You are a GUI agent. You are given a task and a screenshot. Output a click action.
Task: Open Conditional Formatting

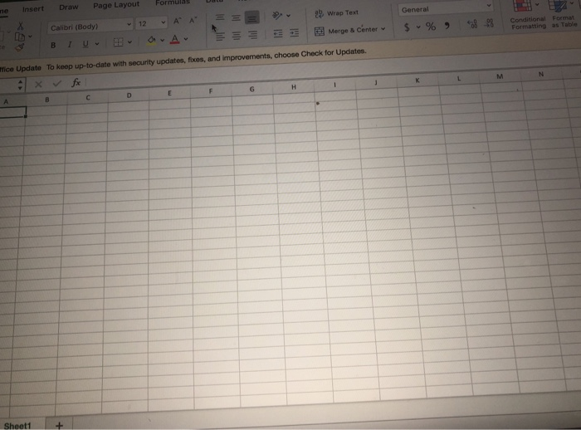coord(528,15)
